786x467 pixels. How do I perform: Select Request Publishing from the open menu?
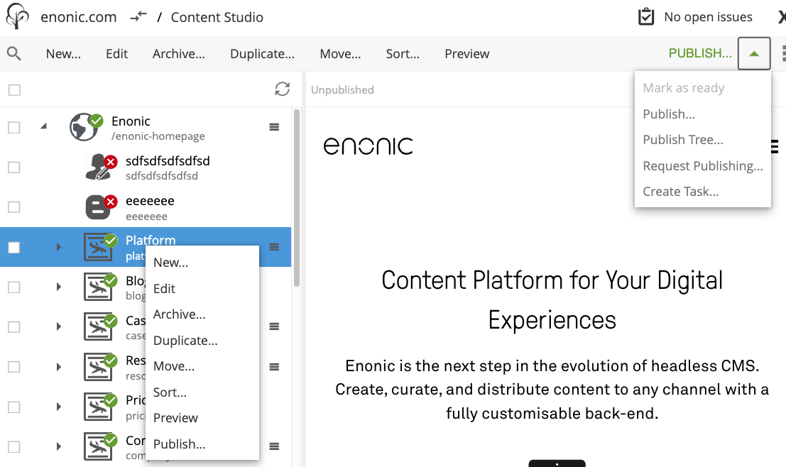(x=702, y=165)
